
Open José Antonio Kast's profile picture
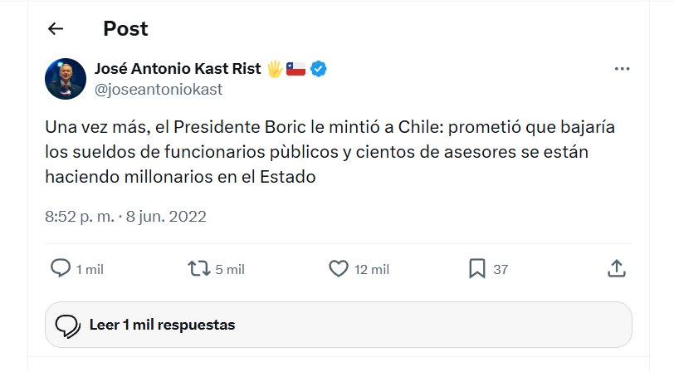pos(66,79)
